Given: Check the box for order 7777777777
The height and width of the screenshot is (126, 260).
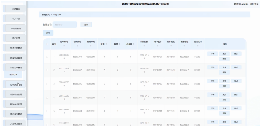Looking at the screenshot, I should point(47,70).
